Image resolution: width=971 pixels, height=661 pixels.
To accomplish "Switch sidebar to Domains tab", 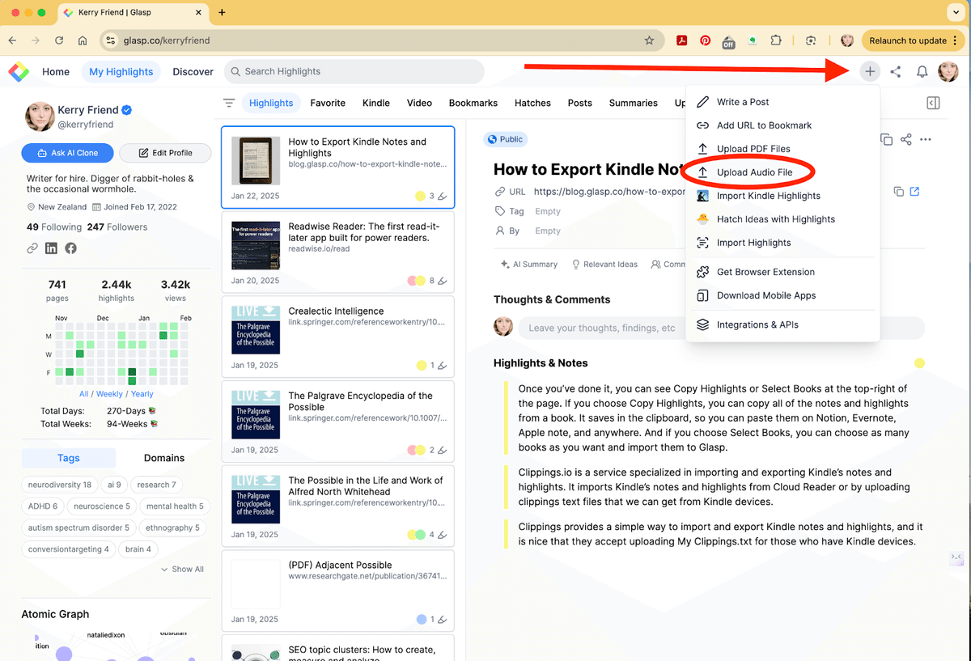I will click(164, 458).
